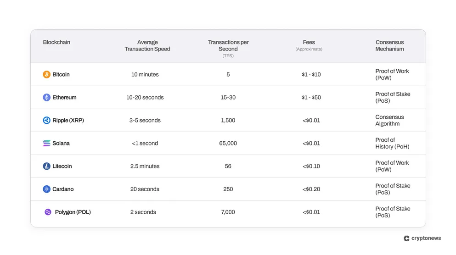Select the Transactions per Second header
456x255 pixels.
tap(228, 49)
